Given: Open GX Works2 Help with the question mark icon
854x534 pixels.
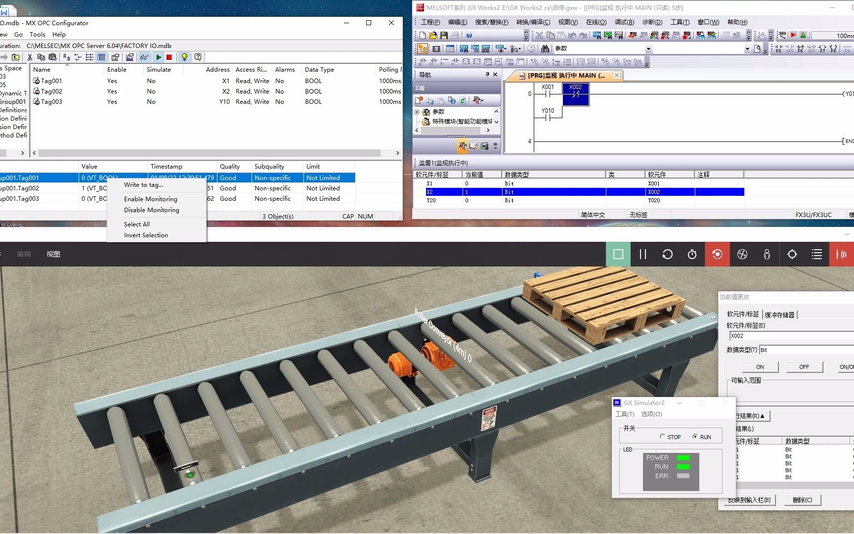Looking at the screenshot, I should click(x=469, y=35).
